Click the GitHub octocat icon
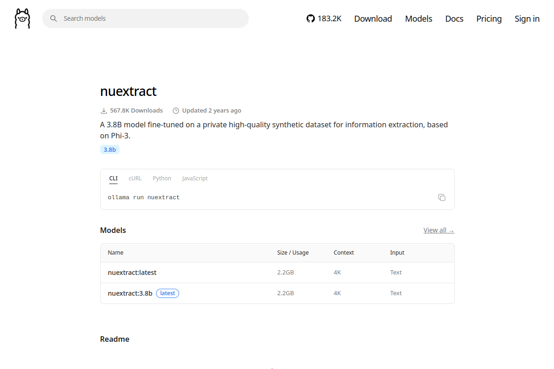The width and height of the screenshot is (554, 369). 311,18
